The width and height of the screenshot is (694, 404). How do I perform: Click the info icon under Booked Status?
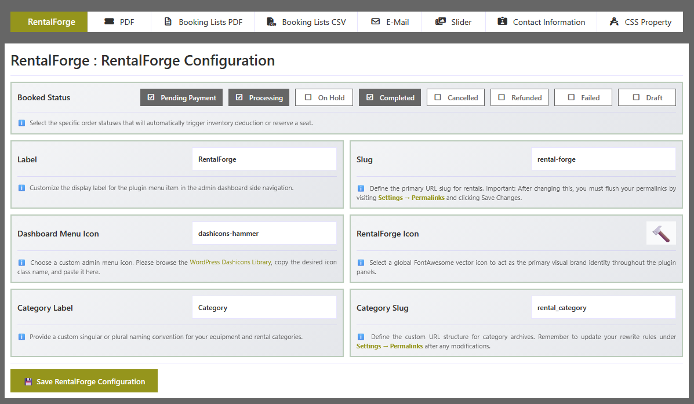(x=21, y=123)
